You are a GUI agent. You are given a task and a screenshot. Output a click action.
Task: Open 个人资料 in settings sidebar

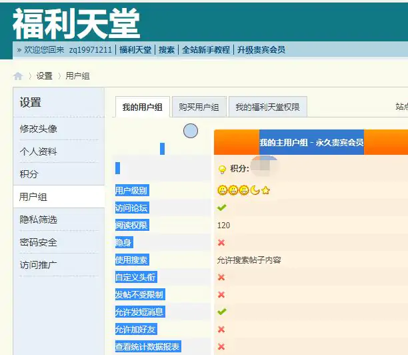pyautogui.click(x=39, y=151)
